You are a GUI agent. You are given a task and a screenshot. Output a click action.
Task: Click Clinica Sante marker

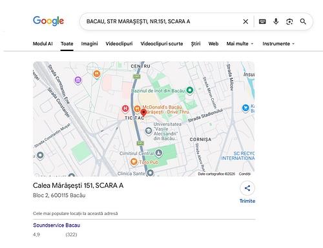[x=150, y=173]
